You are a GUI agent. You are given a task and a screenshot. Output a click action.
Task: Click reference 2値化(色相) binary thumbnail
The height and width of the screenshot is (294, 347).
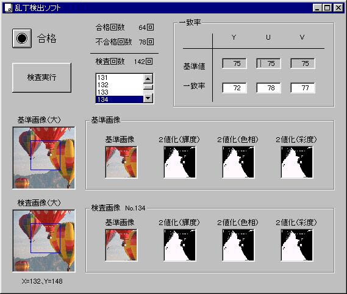[238, 162]
